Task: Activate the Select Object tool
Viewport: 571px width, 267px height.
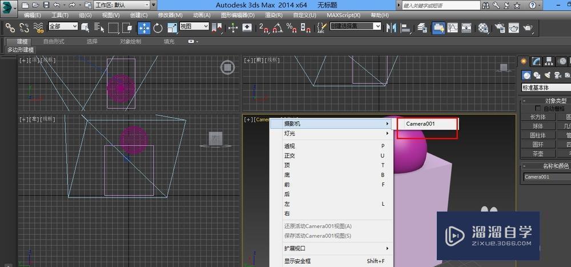Action: coord(86,27)
